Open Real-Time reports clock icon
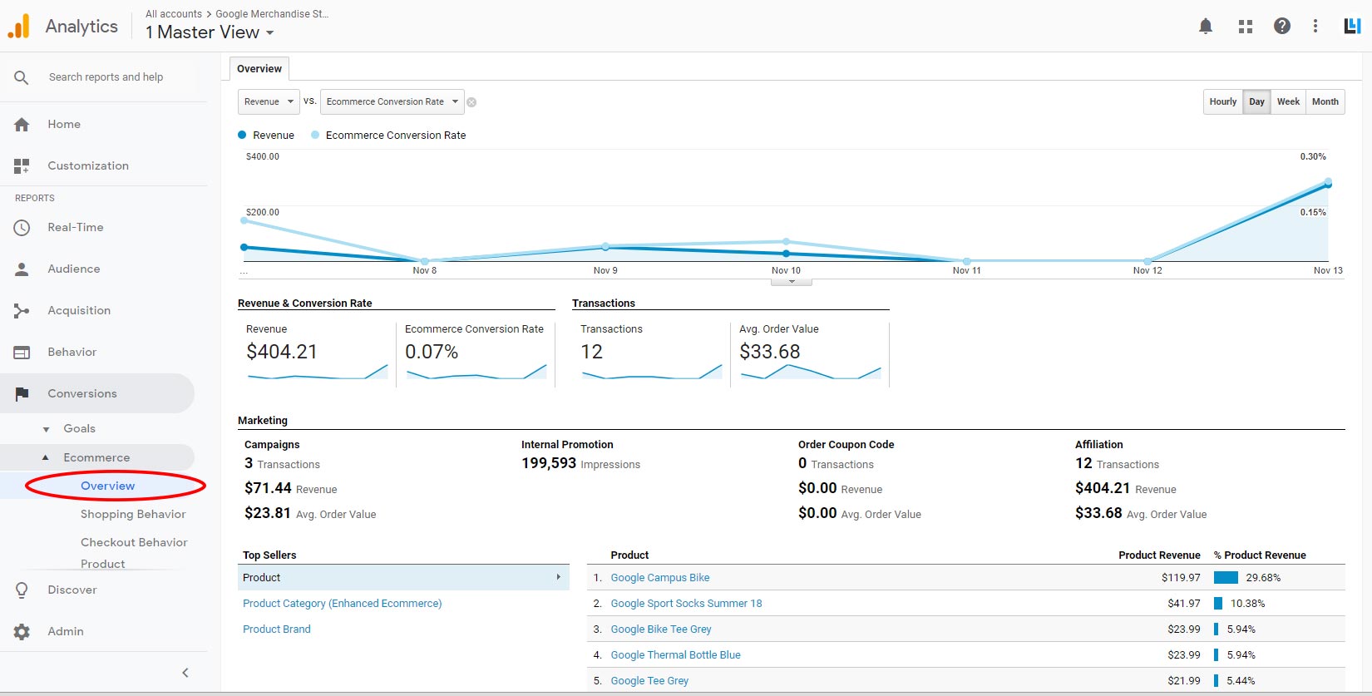Viewport: 1372px width, 696px height. 22,228
